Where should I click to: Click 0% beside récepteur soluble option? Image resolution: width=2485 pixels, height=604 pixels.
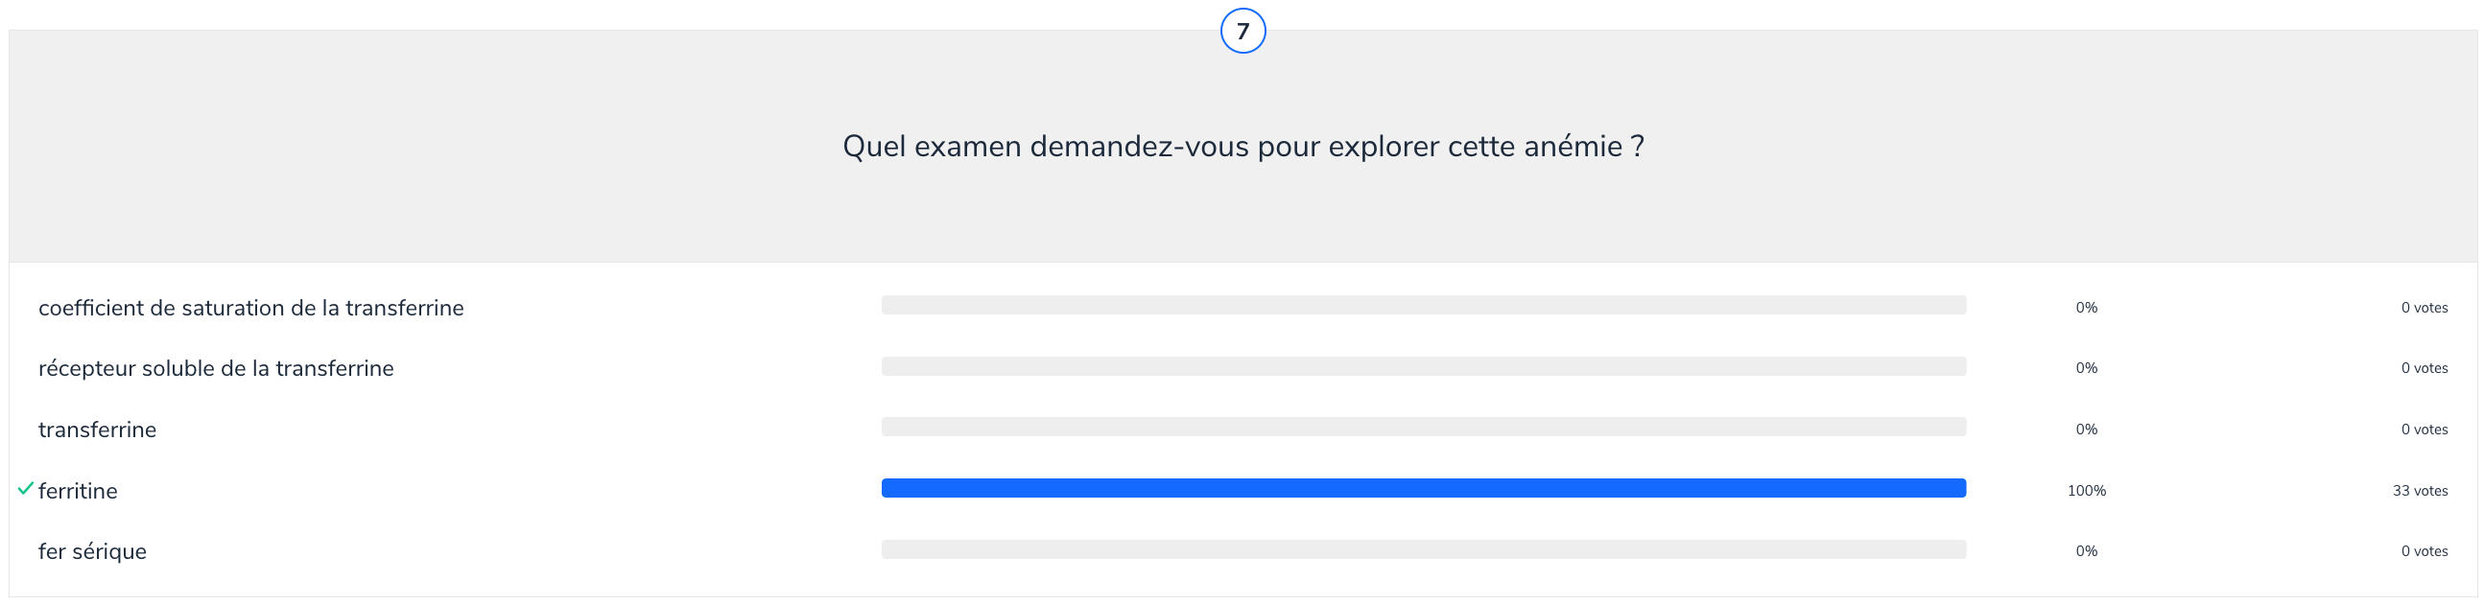[2086, 369]
